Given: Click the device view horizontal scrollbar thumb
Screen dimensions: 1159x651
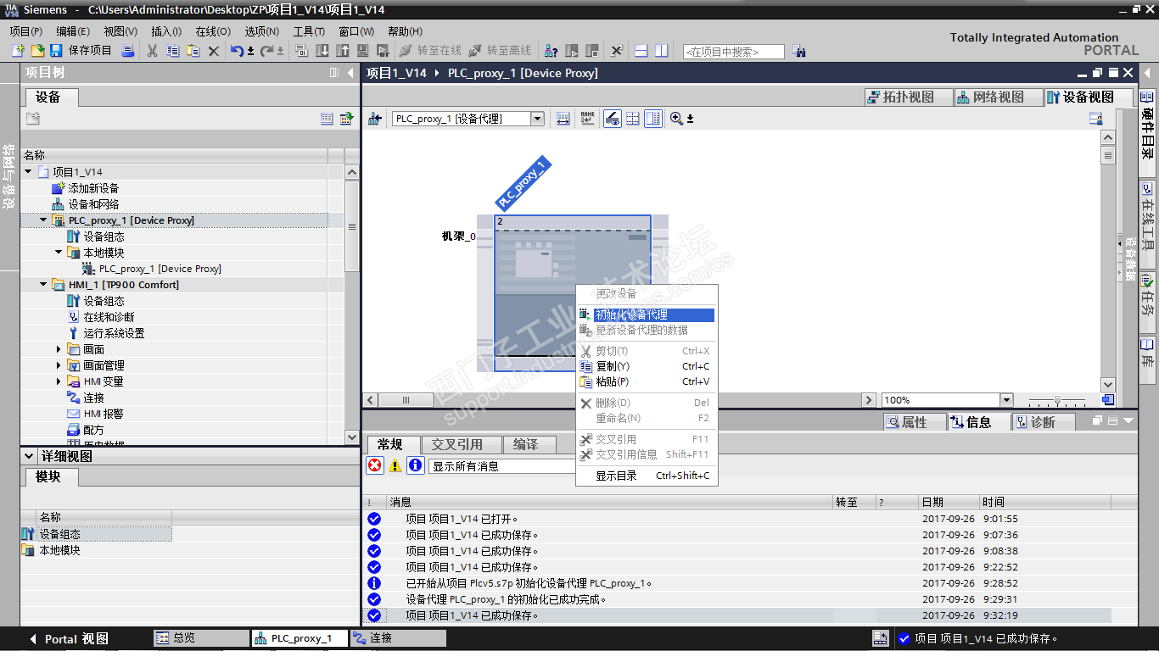Looking at the screenshot, I should click(406, 400).
